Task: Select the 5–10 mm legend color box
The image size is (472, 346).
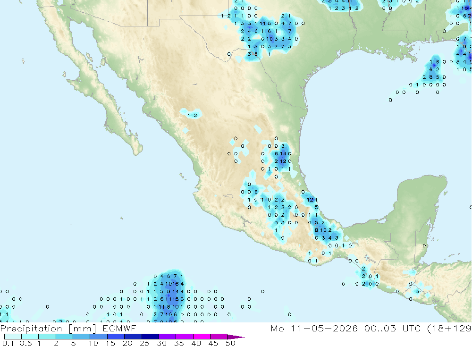Action: [82, 337]
